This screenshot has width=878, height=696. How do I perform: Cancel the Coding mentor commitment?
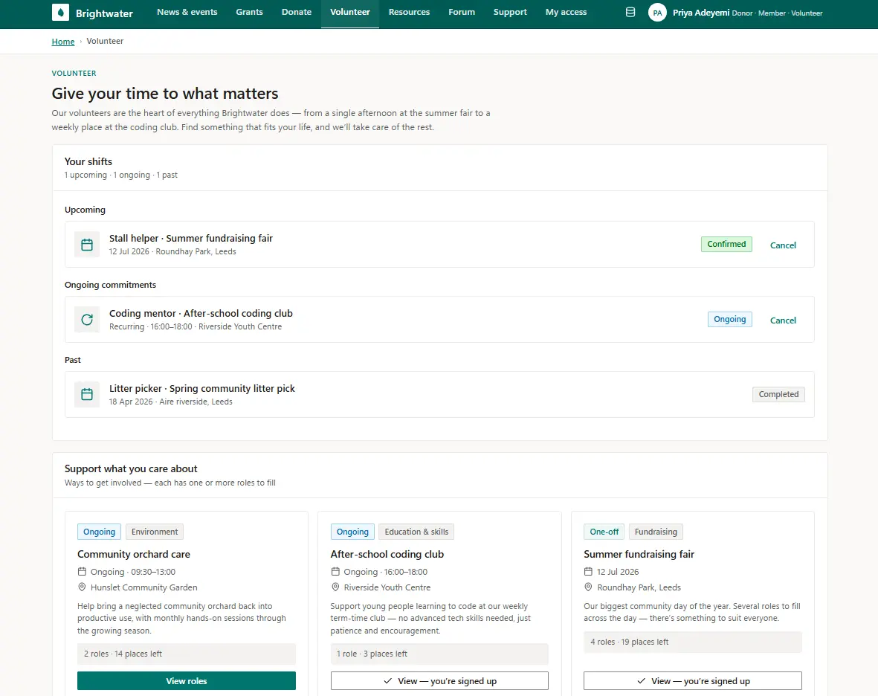(x=783, y=320)
